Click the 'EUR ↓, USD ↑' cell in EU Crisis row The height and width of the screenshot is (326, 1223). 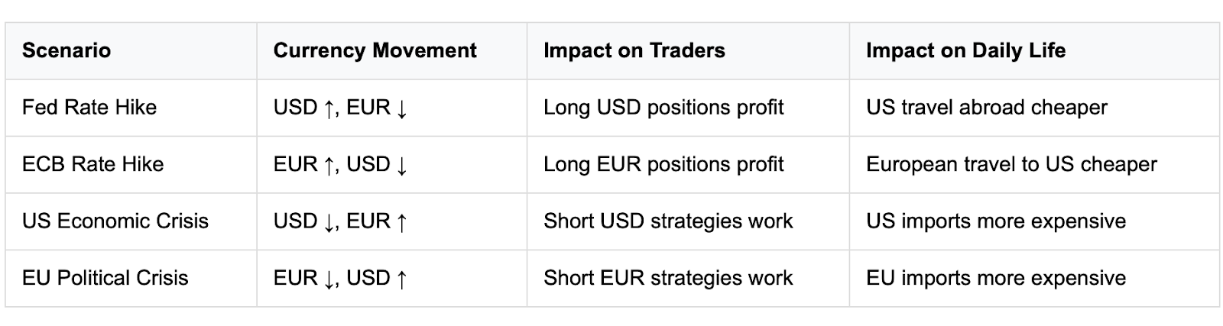tap(392, 278)
